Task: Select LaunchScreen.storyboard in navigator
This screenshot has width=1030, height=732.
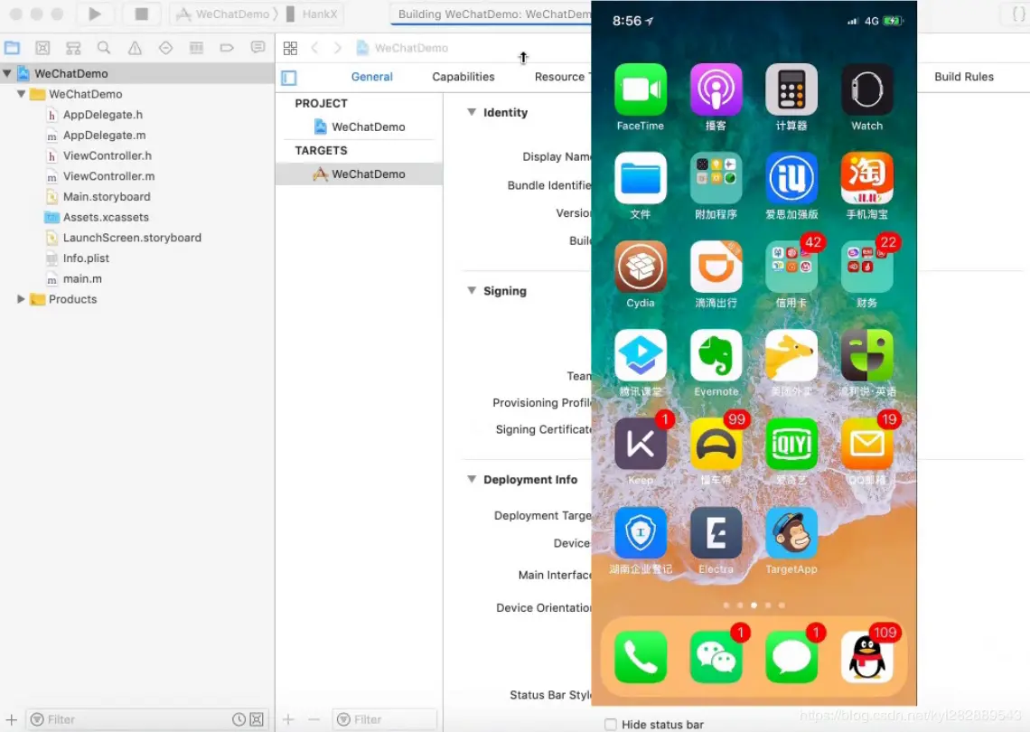Action: coord(131,237)
